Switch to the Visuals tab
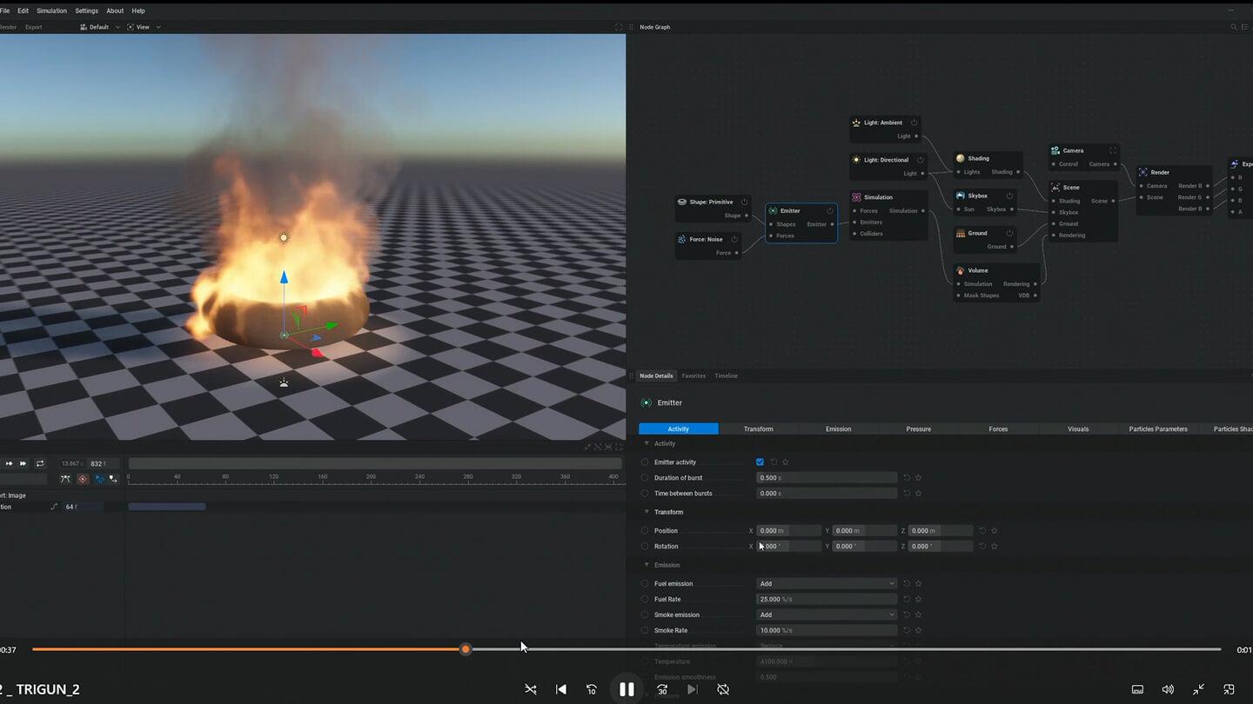This screenshot has height=704, width=1253. click(x=1078, y=428)
